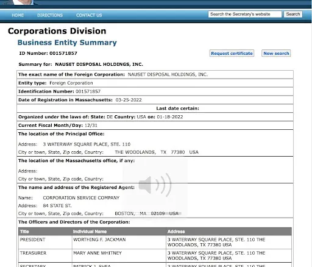The width and height of the screenshot is (312, 267).
Task: Click the Address column header
Action: (229, 232)
